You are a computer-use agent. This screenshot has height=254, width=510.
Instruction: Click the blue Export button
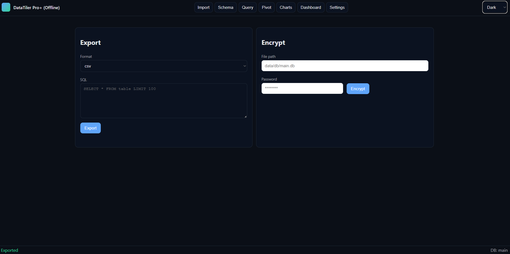click(91, 128)
